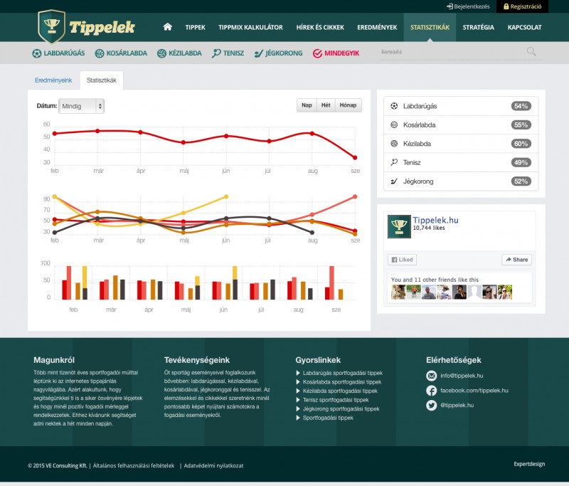Click the Facebook icon in footer

point(431,391)
